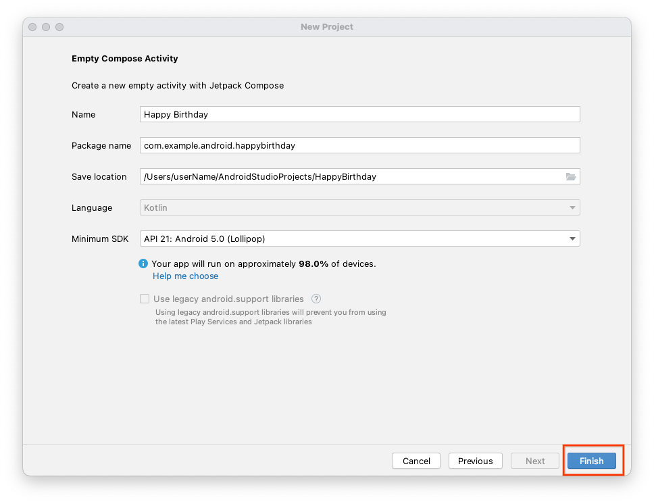Go back with the Previous button

pos(475,461)
